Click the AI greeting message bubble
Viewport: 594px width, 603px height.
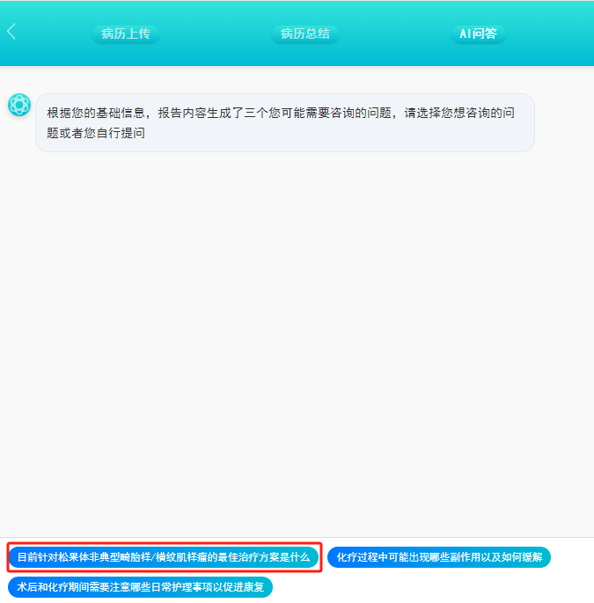pos(284,122)
